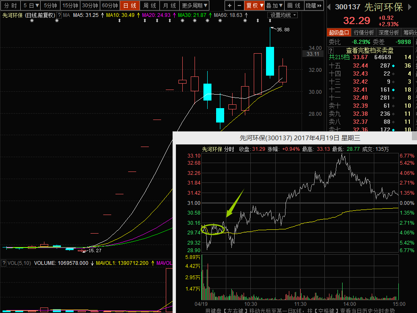Toggle the 日线 daily period view
417x313 pixels.
coord(130,5)
